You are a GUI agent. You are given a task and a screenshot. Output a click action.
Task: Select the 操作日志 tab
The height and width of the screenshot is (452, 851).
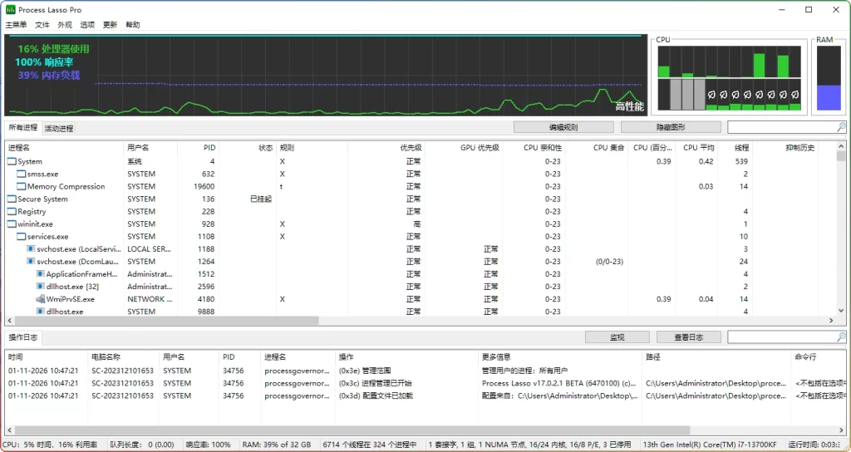click(22, 337)
